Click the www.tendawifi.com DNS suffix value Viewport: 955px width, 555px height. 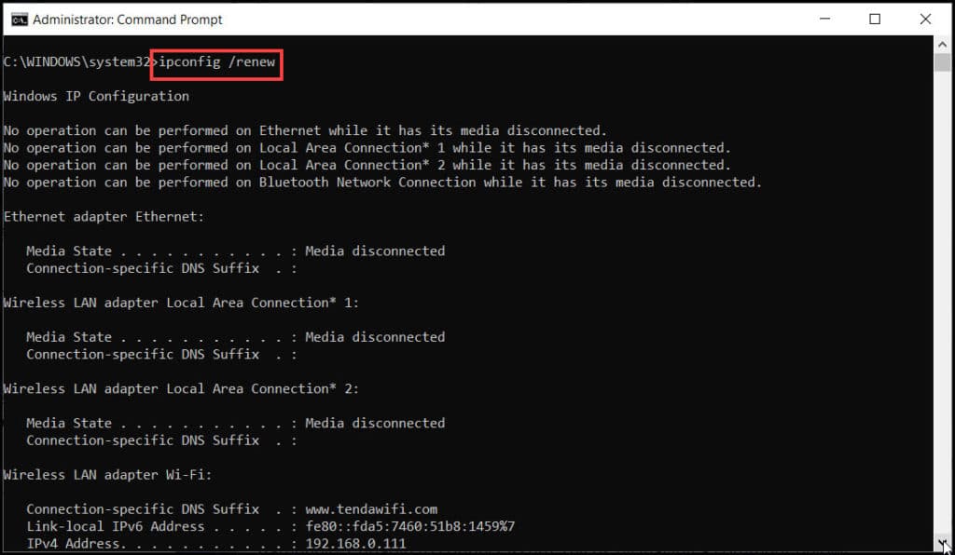pyautogui.click(x=371, y=508)
